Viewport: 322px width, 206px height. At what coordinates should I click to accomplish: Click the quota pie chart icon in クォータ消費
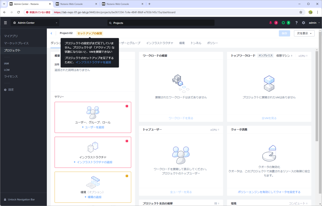(269, 154)
